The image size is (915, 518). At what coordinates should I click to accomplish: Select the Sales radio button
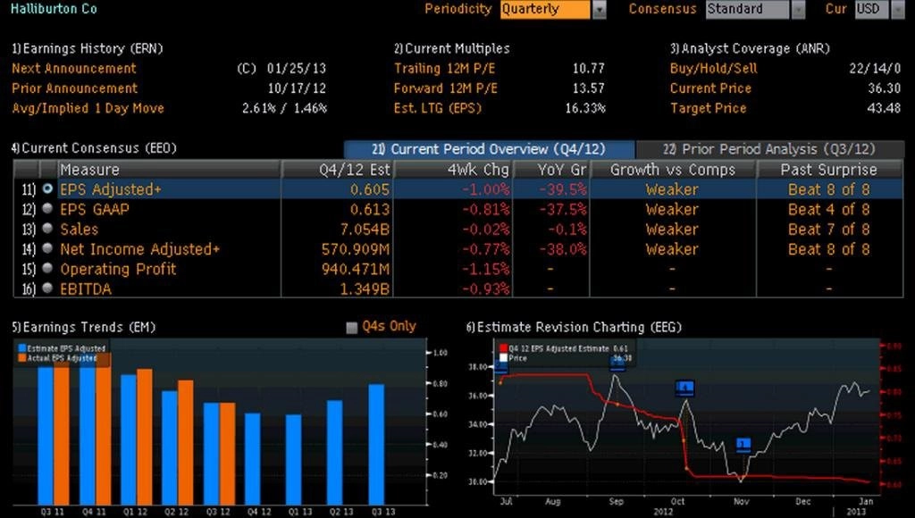pyautogui.click(x=47, y=229)
